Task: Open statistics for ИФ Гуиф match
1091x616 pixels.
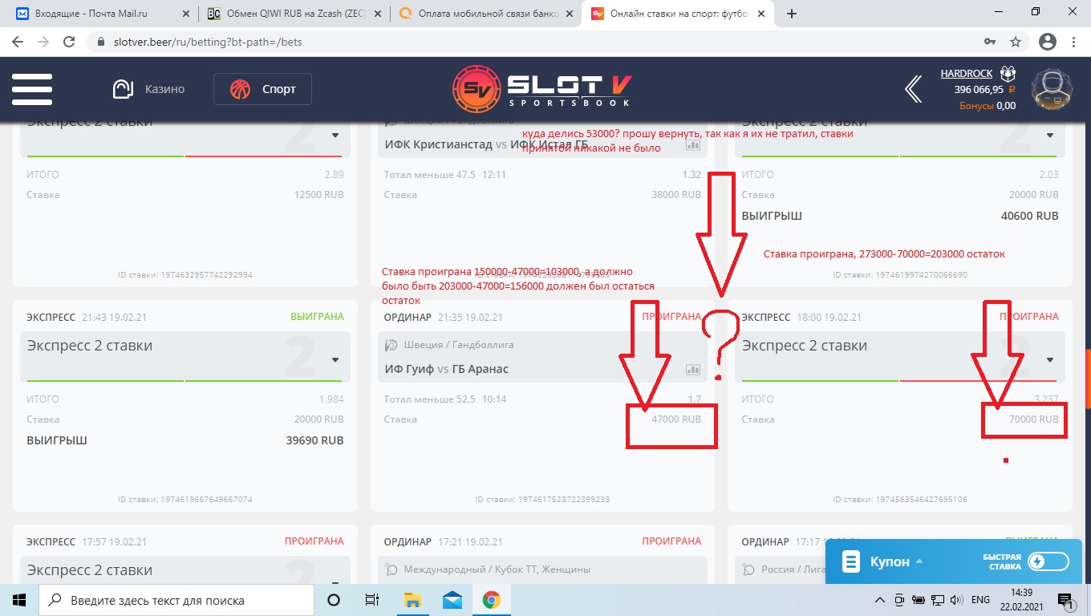Action: 692,370
